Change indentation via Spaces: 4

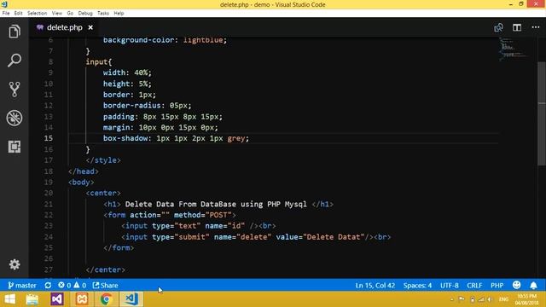417,286
